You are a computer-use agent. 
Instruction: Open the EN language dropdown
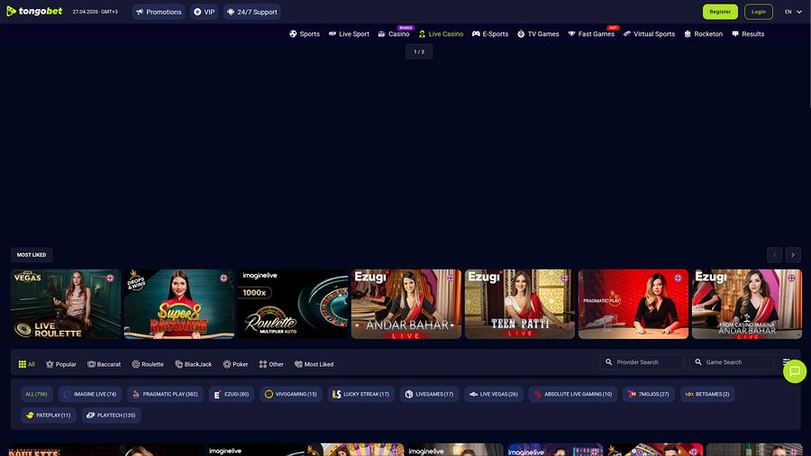(x=793, y=12)
